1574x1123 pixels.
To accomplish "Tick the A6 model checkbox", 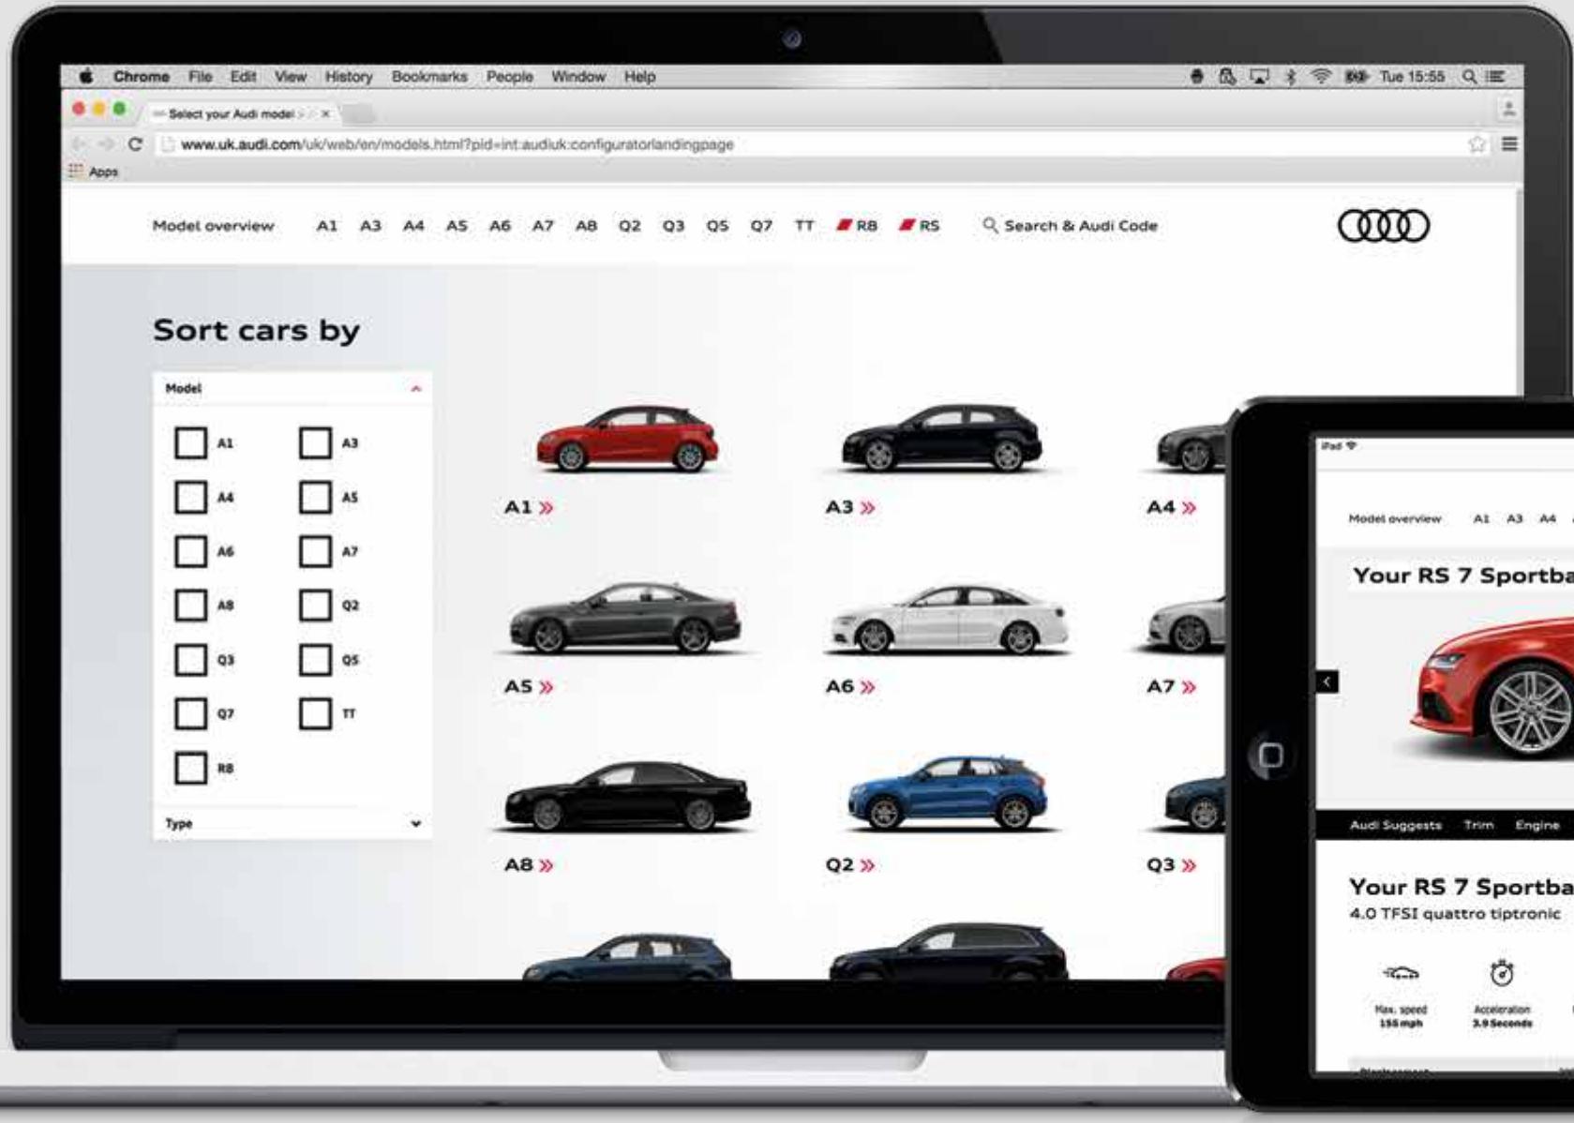I will (190, 551).
